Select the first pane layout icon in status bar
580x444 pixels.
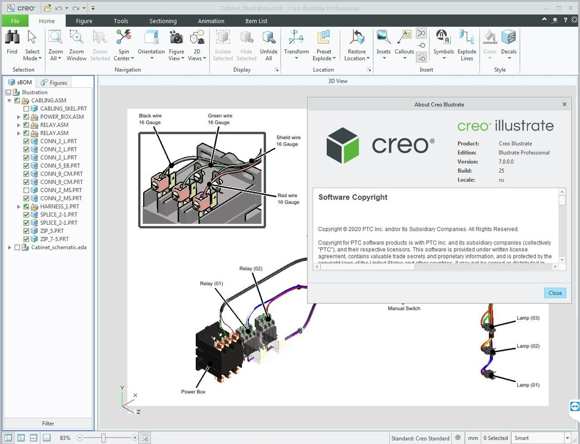click(x=8, y=438)
